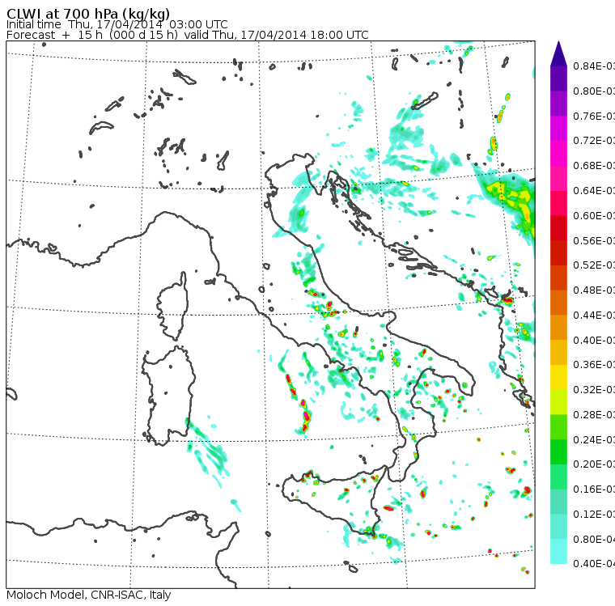Select the colorbar band between 0.56E-03 and 0.60E-03
Image resolution: width=615 pixels, height=606 pixels.
point(558,228)
